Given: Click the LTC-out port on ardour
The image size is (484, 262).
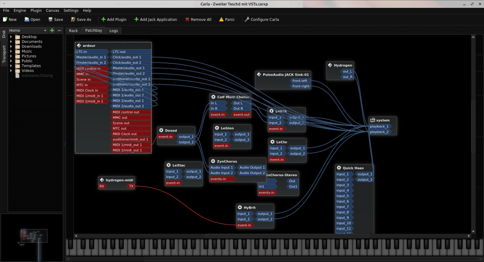Looking at the screenshot, I should coord(131,51).
